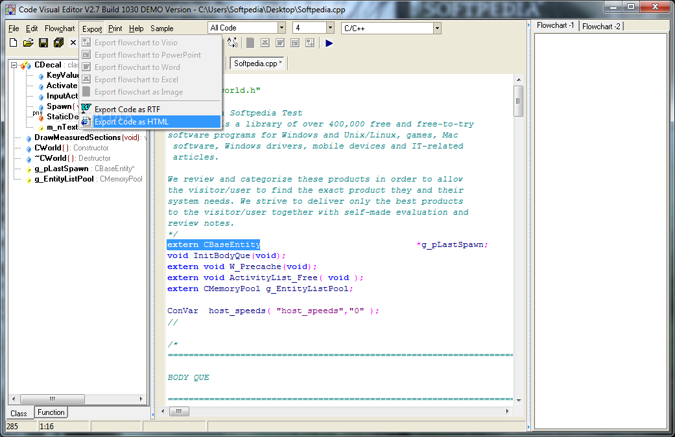Open the File menu
Screen dimensions: 675x437
click(14, 29)
